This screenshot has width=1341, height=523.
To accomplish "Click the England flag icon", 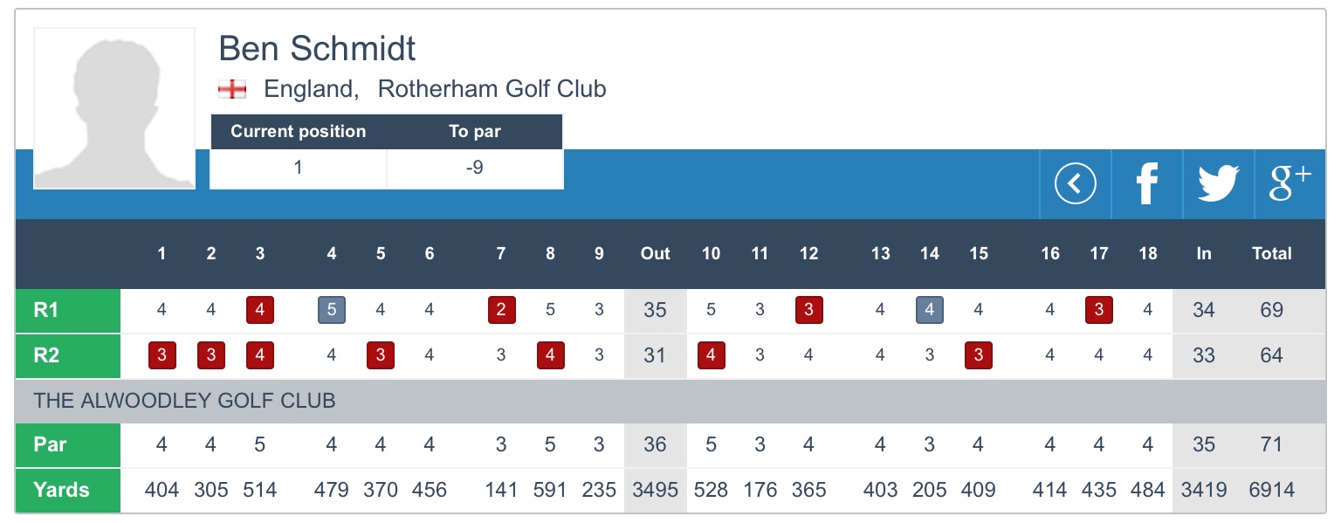I will [x=231, y=89].
